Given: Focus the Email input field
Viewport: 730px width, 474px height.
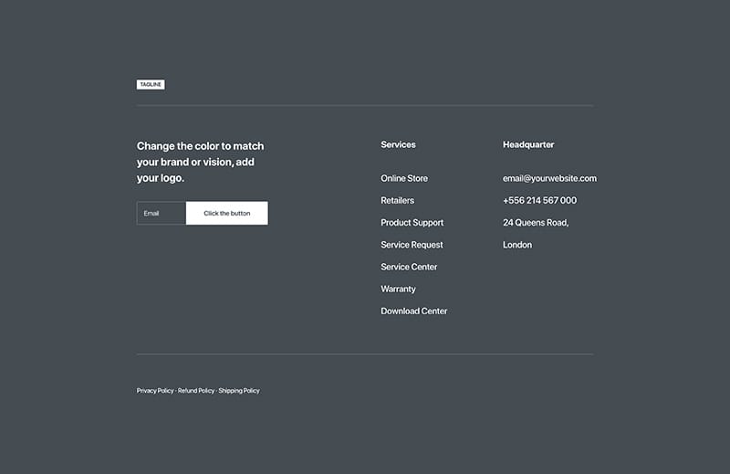Looking at the screenshot, I should point(162,213).
